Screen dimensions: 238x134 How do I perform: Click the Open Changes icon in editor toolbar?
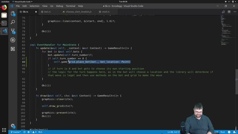point(223,12)
